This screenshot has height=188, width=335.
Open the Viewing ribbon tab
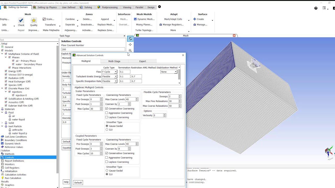coord(127,7)
